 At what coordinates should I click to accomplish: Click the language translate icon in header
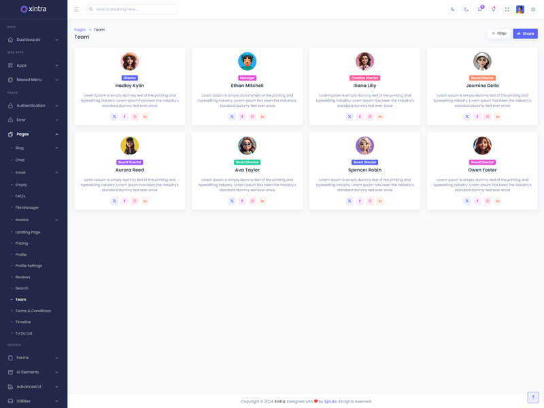coord(452,10)
